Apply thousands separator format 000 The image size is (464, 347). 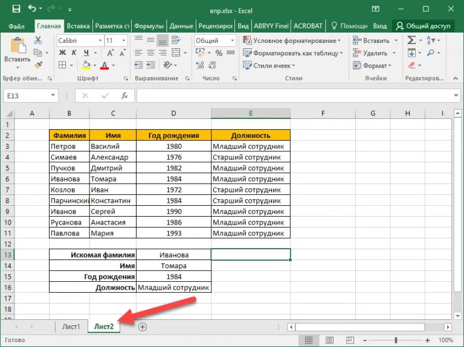point(231,53)
